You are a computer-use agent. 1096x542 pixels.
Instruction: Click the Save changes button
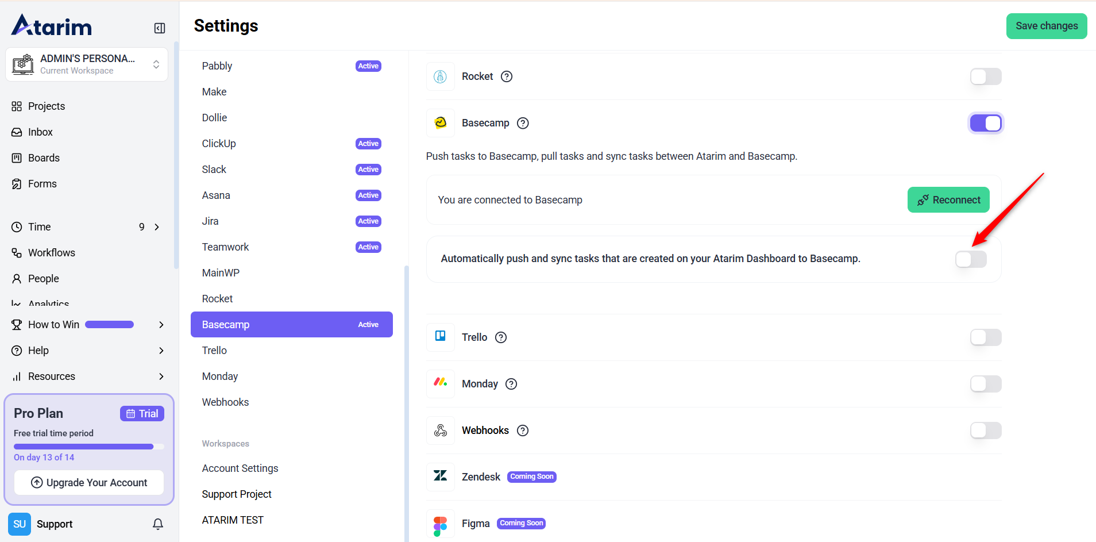tap(1046, 26)
